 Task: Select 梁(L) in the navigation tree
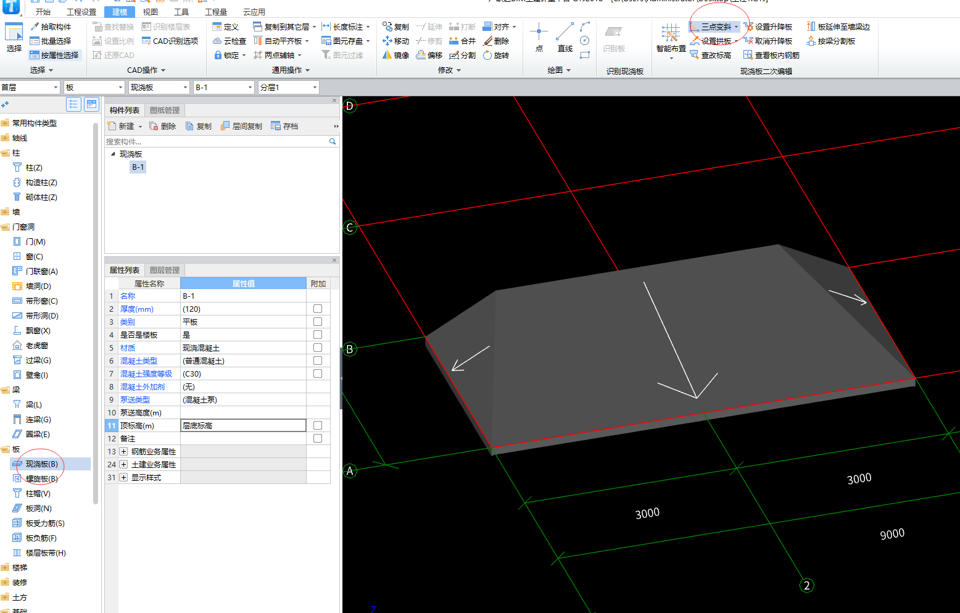(33, 404)
